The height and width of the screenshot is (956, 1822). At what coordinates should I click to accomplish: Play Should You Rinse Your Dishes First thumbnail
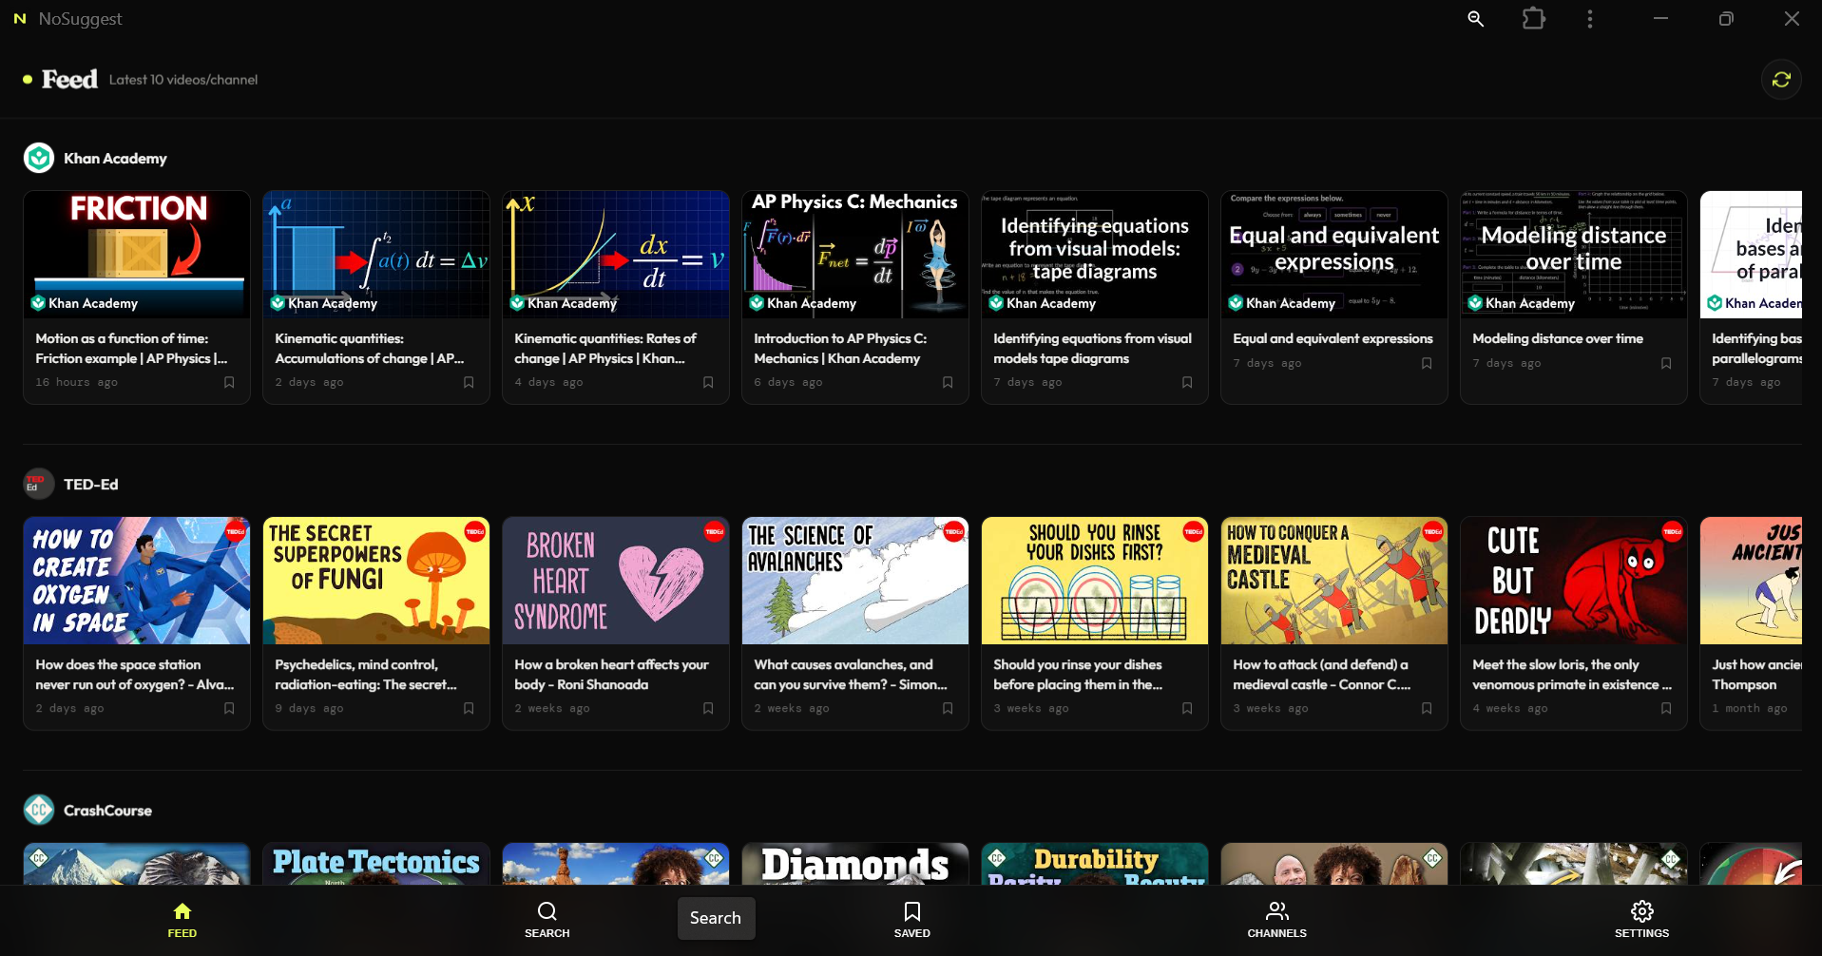[x=1095, y=581]
